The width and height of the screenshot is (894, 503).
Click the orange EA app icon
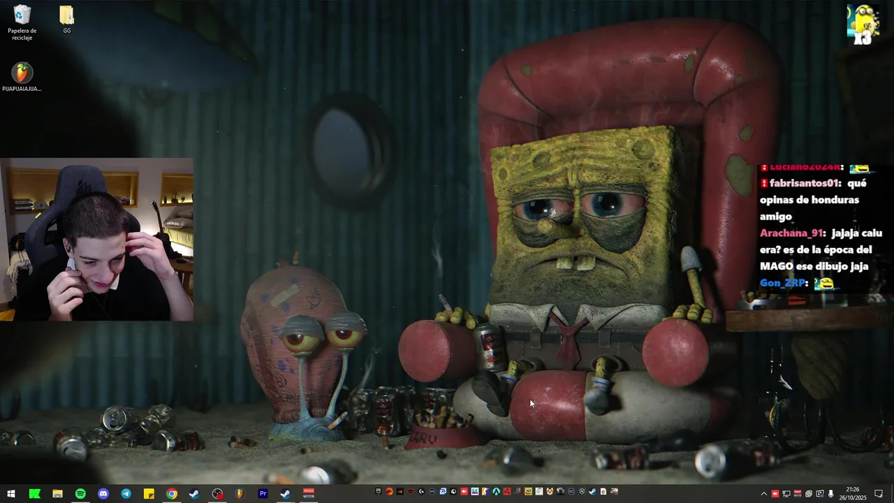pos(390,491)
